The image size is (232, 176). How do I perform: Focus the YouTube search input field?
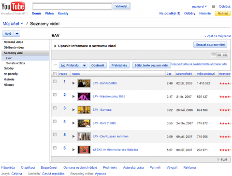pyautogui.click(x=72, y=6)
